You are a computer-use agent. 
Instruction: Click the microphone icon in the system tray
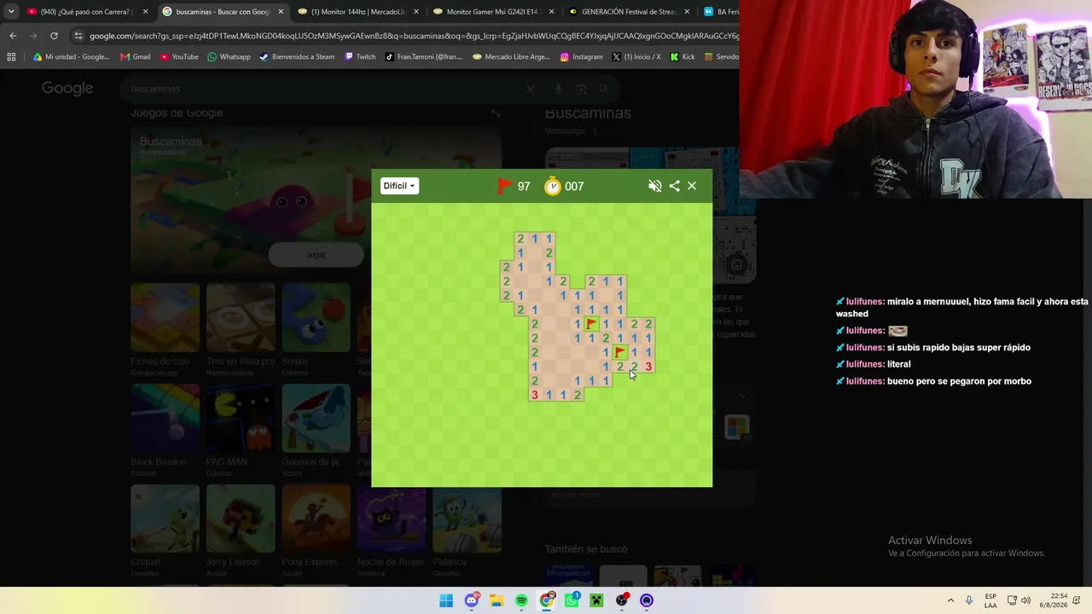[969, 600]
